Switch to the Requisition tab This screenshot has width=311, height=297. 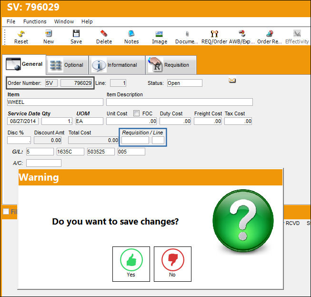(171, 65)
